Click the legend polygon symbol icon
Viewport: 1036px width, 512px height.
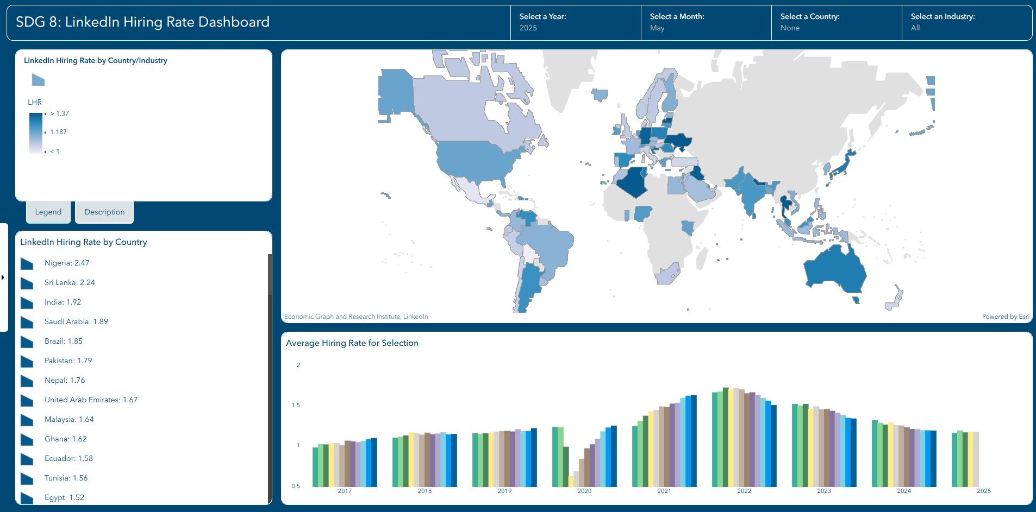point(38,80)
